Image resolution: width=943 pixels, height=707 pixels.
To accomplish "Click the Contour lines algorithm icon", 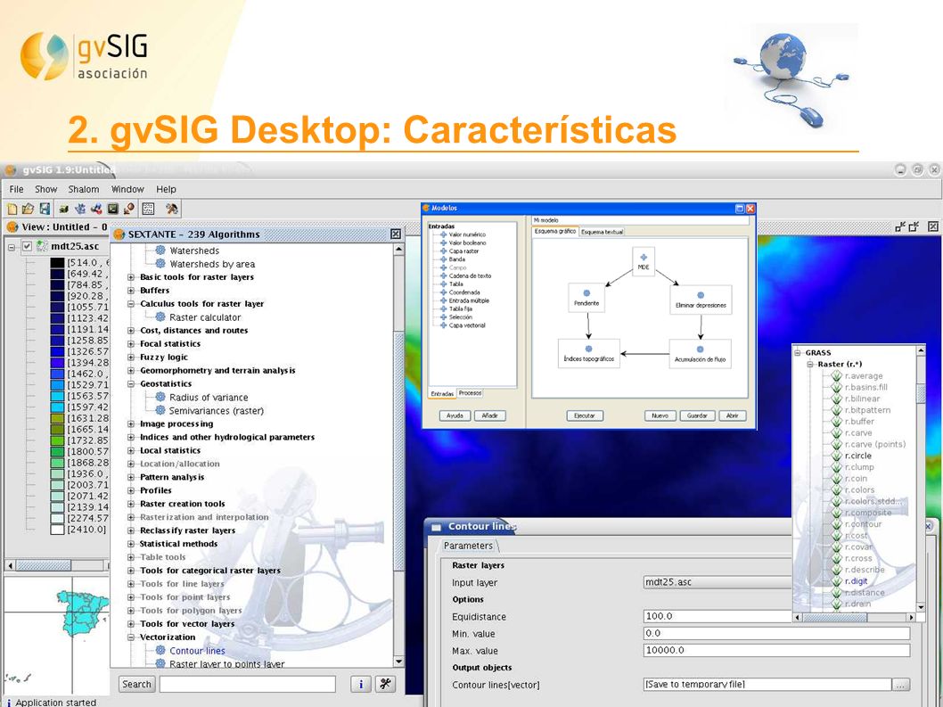I will (x=160, y=650).
